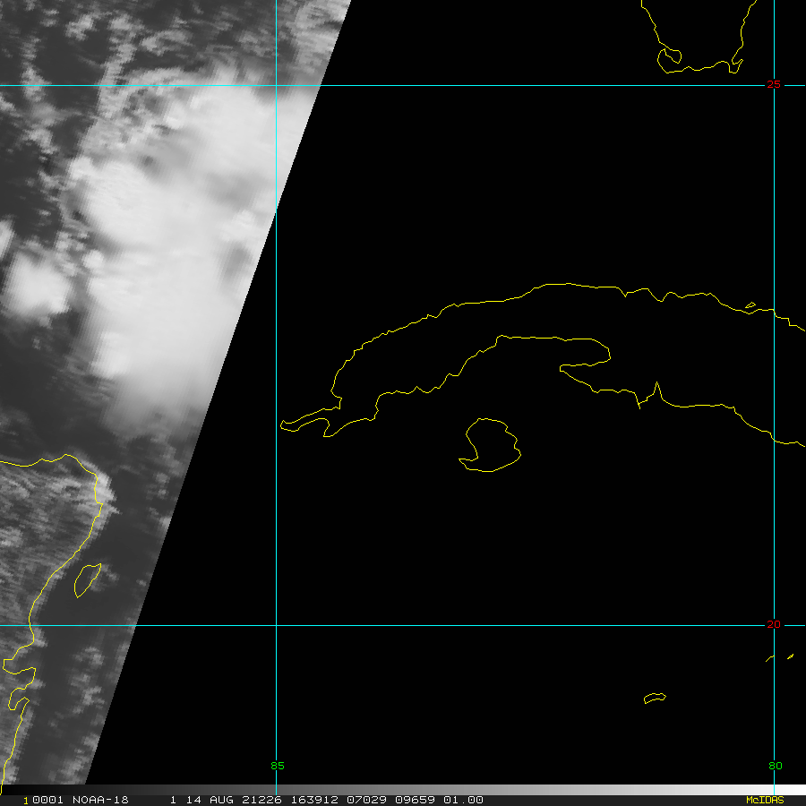Click the red 20 latitude label
Screen dimensions: 806x806
click(773, 624)
